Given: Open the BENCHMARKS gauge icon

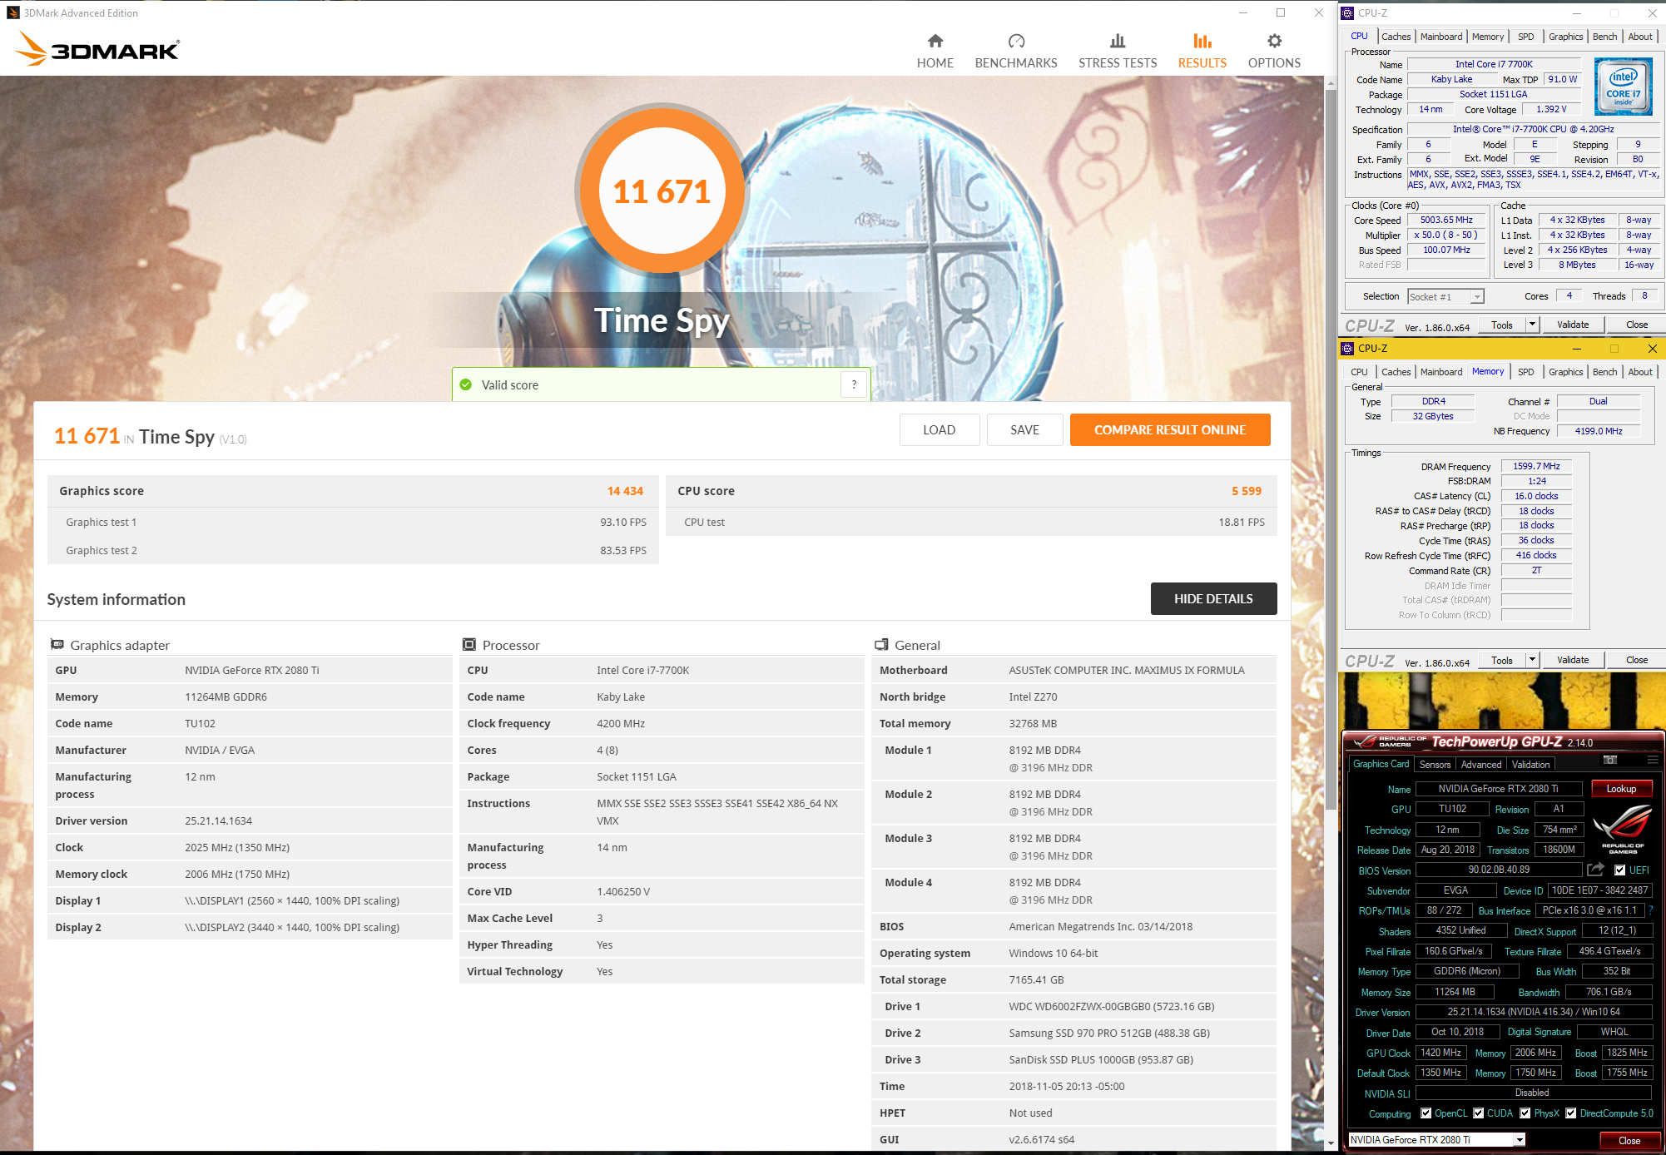Looking at the screenshot, I should (1016, 41).
